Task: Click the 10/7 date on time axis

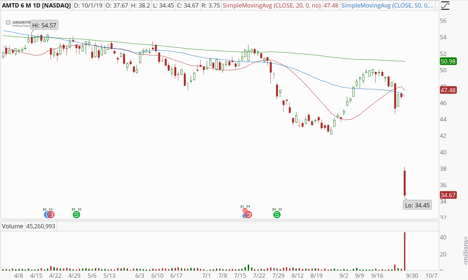Action: click(x=431, y=275)
